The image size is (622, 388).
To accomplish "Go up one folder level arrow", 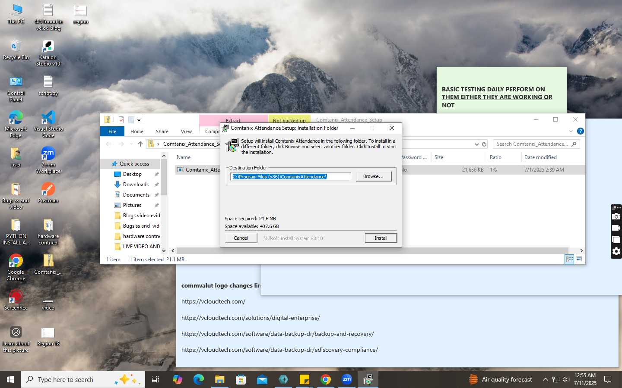I will [140, 144].
